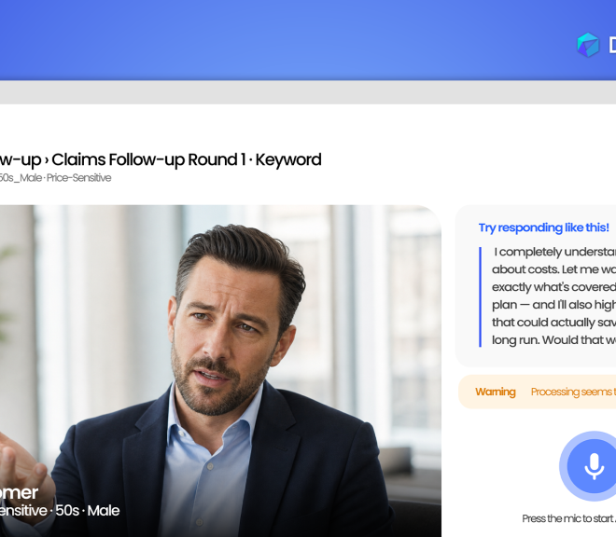Click the orange 'Warning' label

[496, 392]
